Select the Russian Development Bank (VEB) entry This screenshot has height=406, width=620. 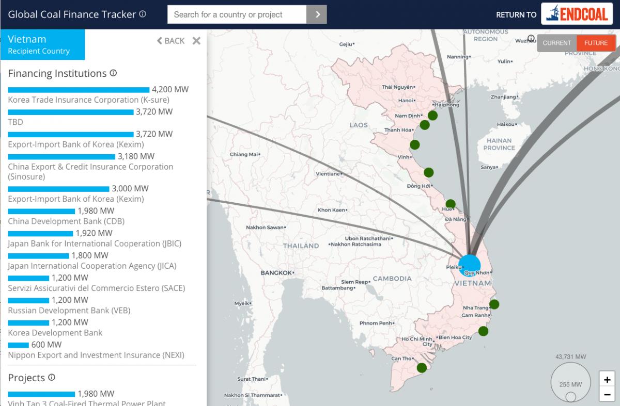point(69,311)
